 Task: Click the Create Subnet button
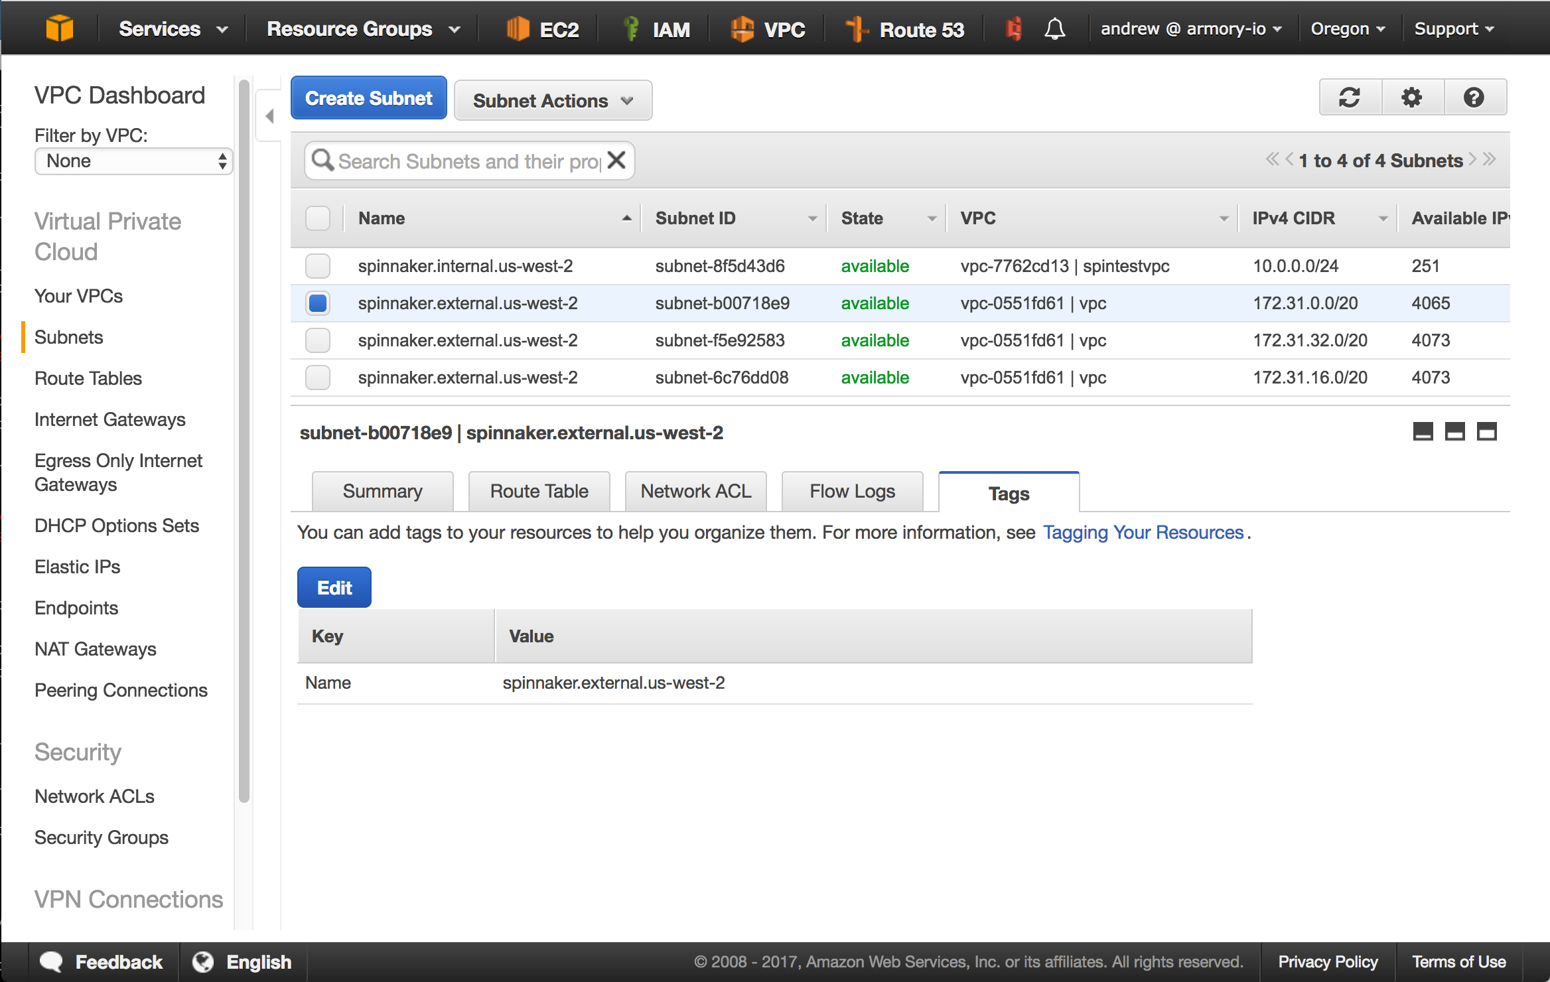pyautogui.click(x=368, y=98)
